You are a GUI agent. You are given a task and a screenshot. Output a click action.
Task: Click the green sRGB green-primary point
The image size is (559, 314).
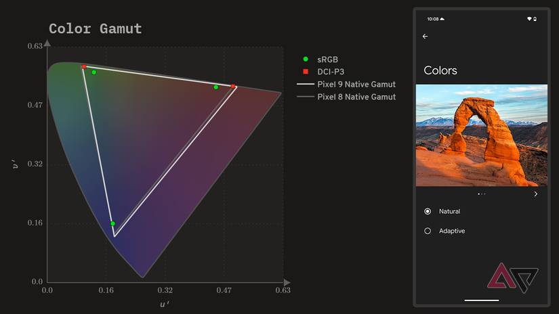(94, 72)
